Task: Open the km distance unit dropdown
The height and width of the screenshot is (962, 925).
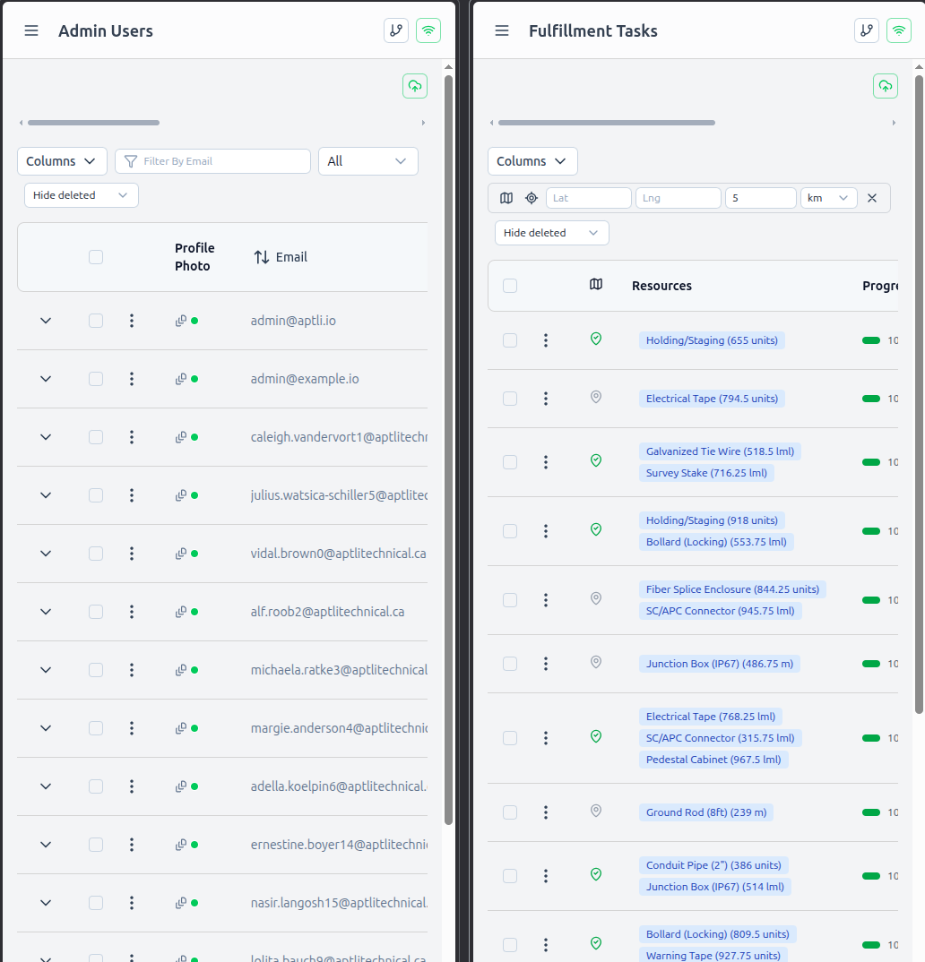Action: (x=828, y=198)
